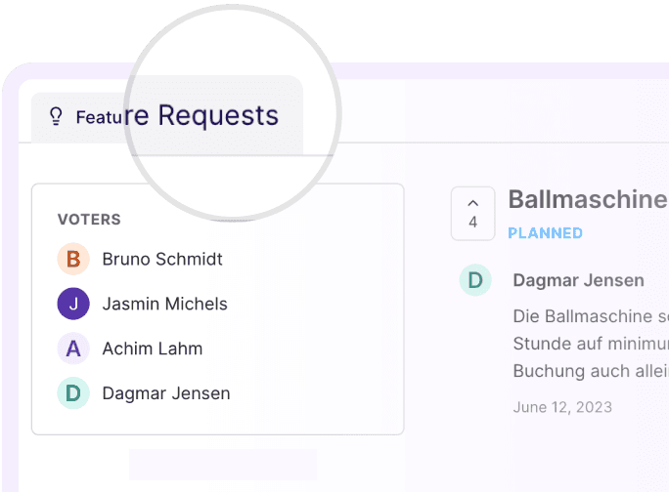Screen dimensions: 669x492
Task: Click the VOTERS heading
Action: coord(89,220)
